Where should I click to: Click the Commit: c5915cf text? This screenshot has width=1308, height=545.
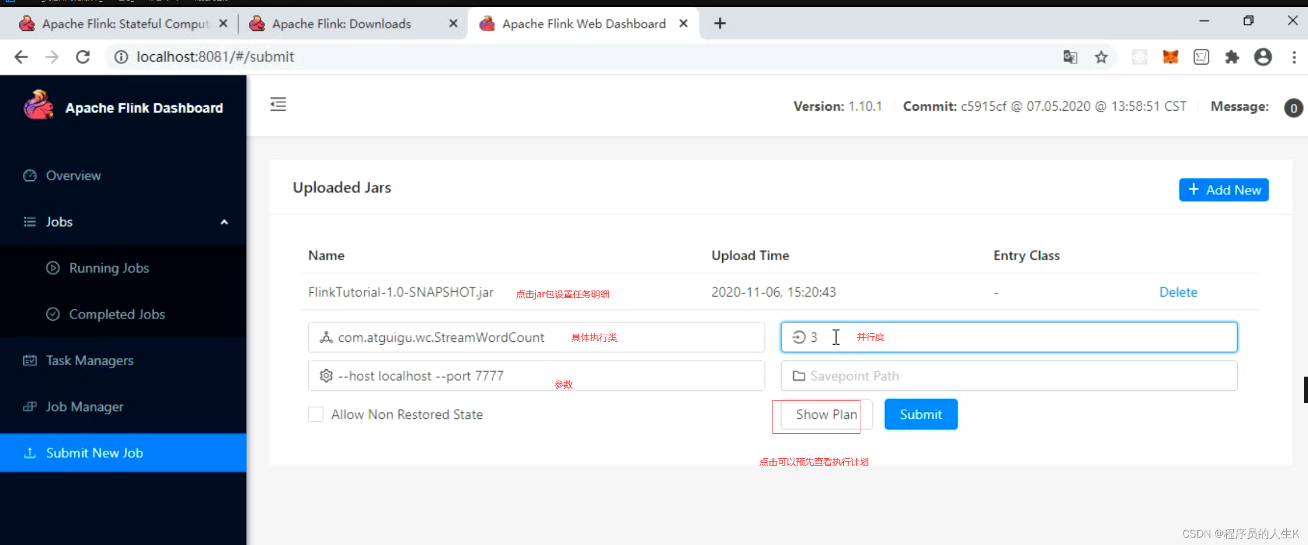pos(1045,107)
